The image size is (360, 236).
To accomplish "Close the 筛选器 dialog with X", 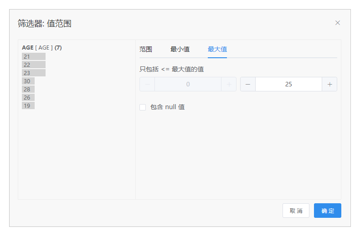I will pos(337,23).
